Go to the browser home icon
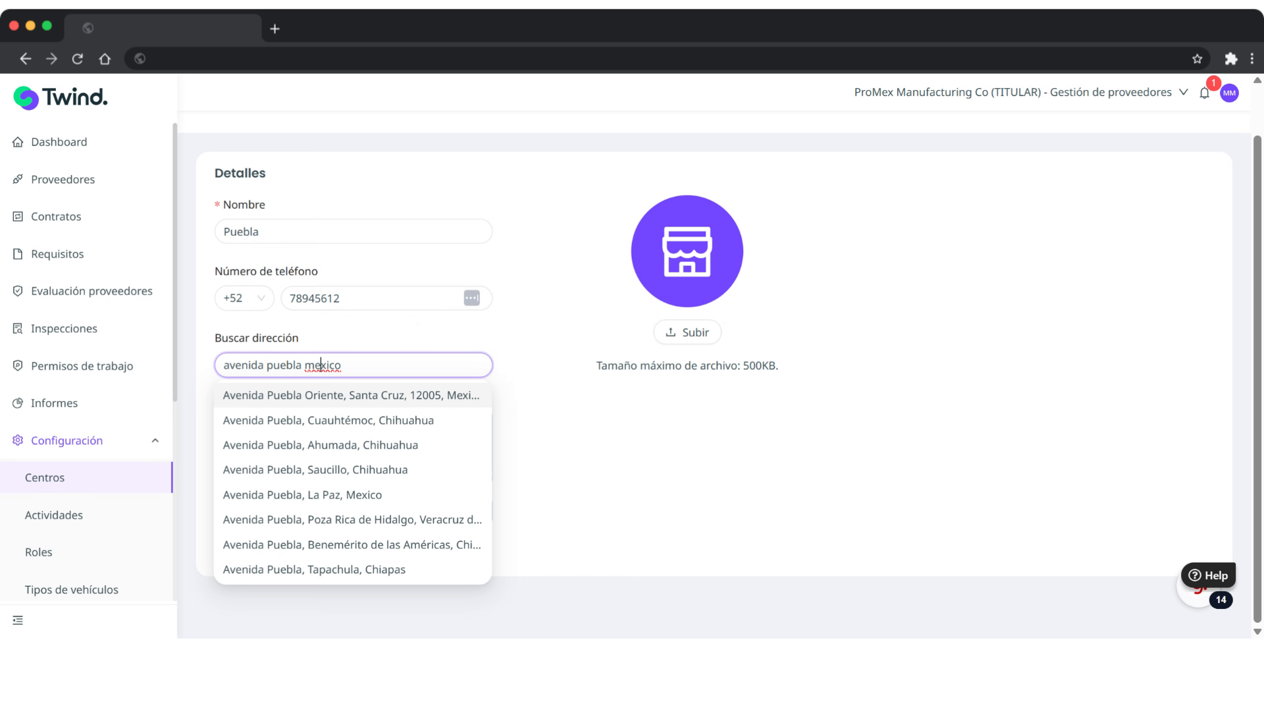1264x711 pixels. pos(105,59)
